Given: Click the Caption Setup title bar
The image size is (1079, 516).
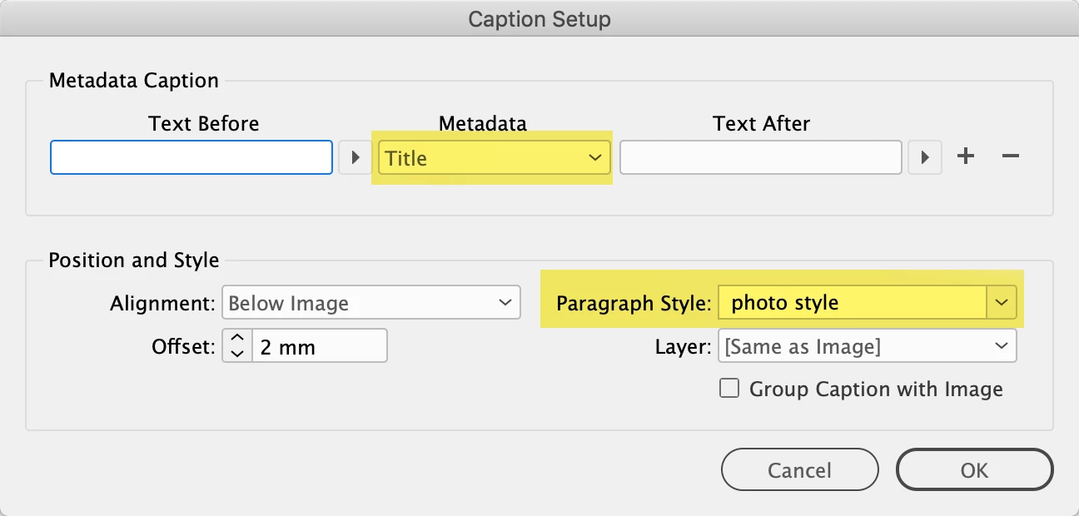Looking at the screenshot, I should tap(539, 18).
